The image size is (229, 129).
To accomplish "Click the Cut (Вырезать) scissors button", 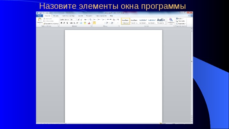I will [x=48, y=19].
